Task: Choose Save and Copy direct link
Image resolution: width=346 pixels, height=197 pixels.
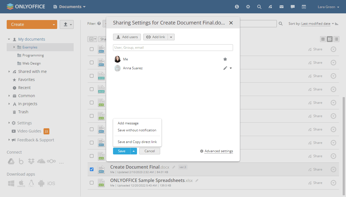Action: (x=137, y=142)
